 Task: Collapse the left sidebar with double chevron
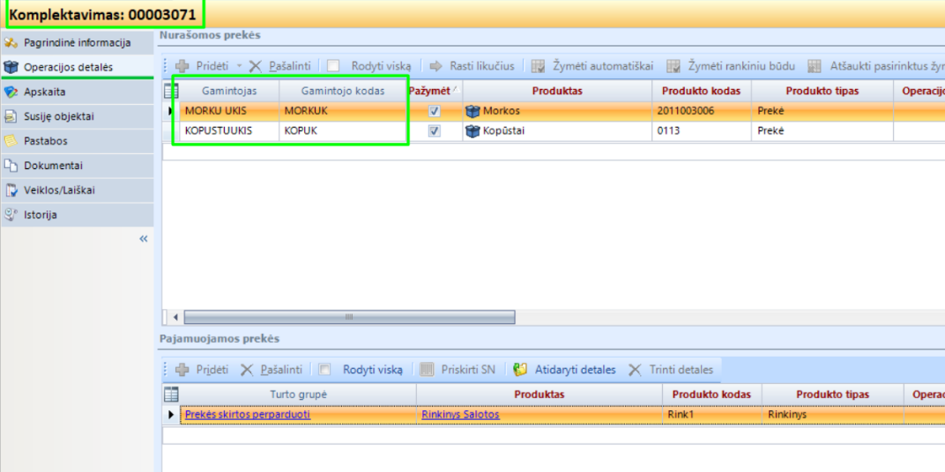[144, 239]
